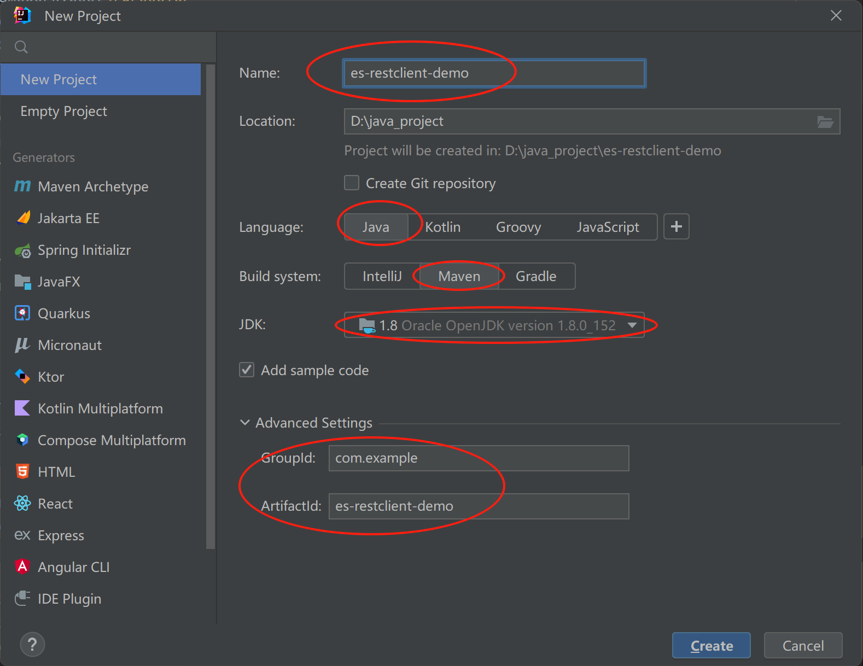Open the Compose Multiplatform generator entry
The height and width of the screenshot is (666, 863).
point(101,440)
